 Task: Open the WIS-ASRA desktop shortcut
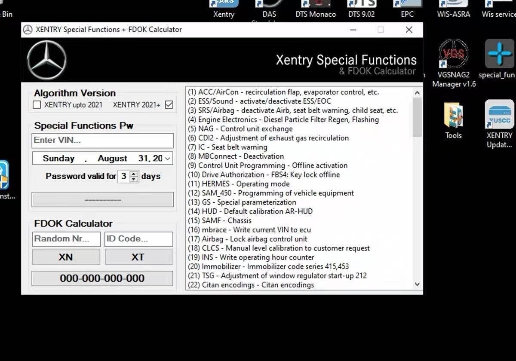pyautogui.click(x=454, y=9)
